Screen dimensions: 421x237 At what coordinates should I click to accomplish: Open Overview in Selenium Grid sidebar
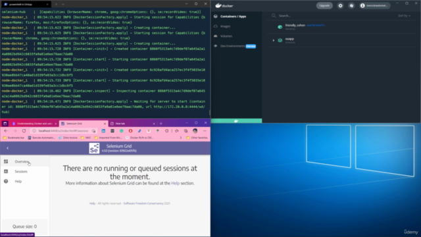pos(25,161)
